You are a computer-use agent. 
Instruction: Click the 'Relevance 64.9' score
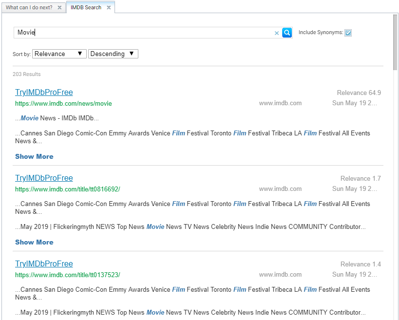coord(359,93)
